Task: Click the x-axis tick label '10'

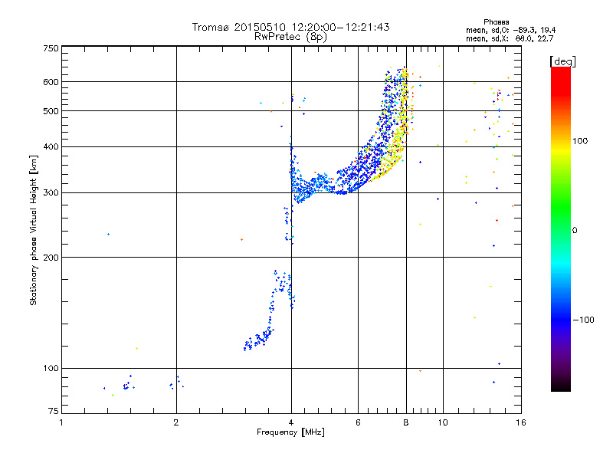Action: coord(443,422)
